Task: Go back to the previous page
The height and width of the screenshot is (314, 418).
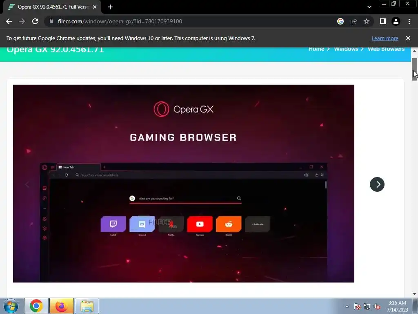Action: (x=9, y=21)
